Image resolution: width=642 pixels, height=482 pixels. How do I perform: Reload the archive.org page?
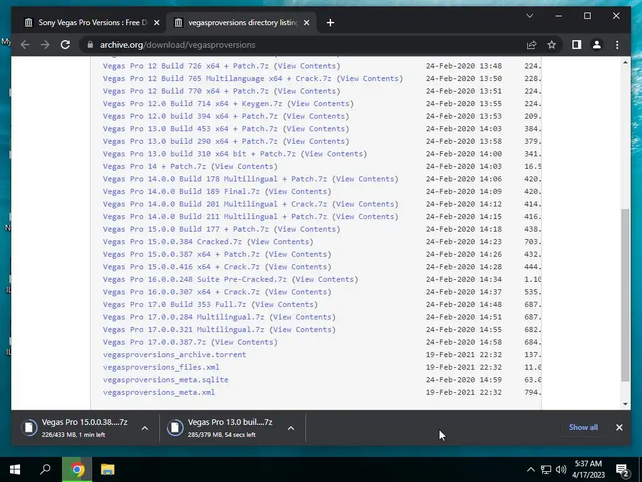click(65, 45)
